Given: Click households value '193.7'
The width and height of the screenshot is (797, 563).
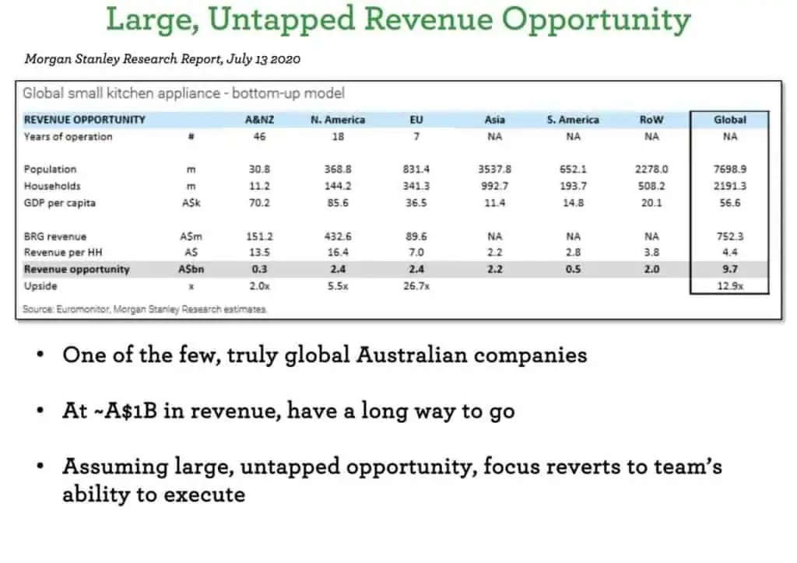Looking at the screenshot, I should point(573,186).
